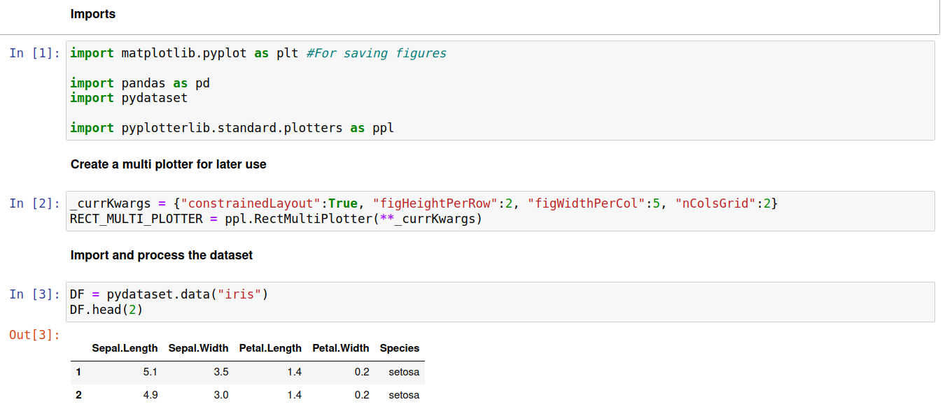Click the DF.head(2) line
945x409 pixels.
tap(106, 309)
